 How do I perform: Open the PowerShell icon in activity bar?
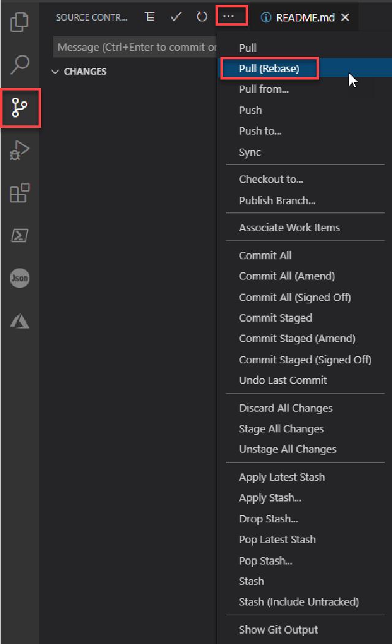click(20, 235)
